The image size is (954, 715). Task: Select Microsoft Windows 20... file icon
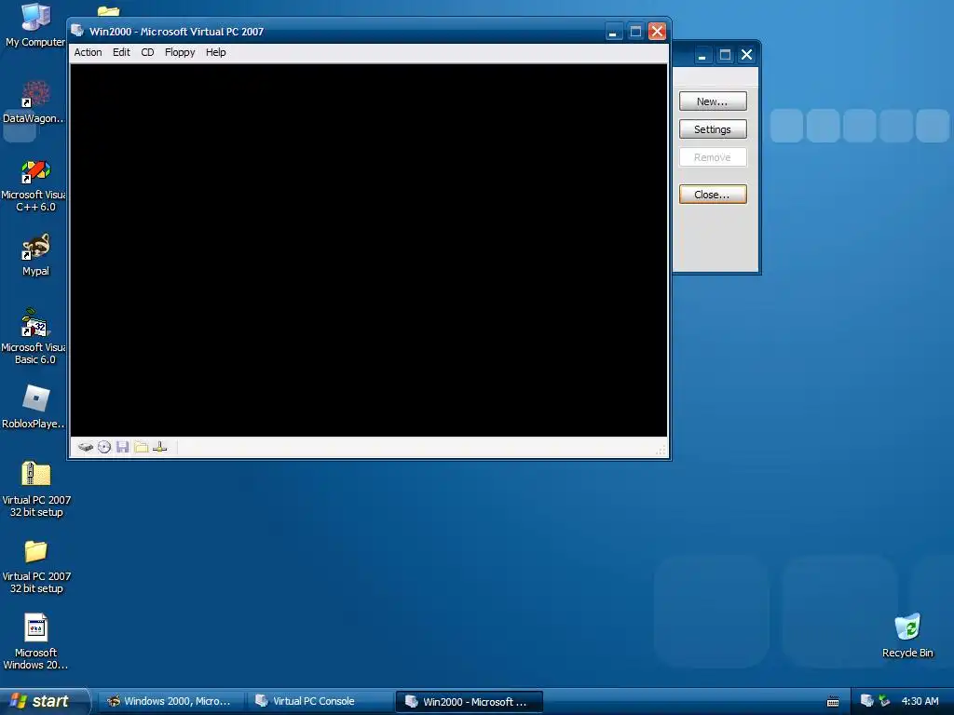35,642
